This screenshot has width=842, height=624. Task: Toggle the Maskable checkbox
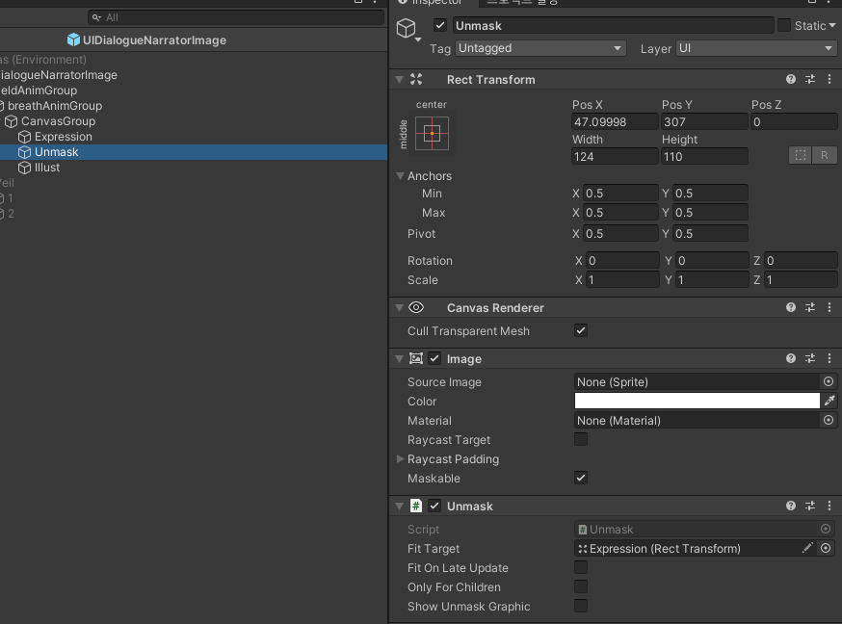coord(581,478)
